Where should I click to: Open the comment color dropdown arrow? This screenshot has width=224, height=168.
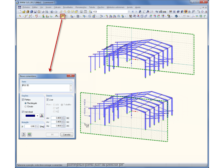click(x=37, y=116)
